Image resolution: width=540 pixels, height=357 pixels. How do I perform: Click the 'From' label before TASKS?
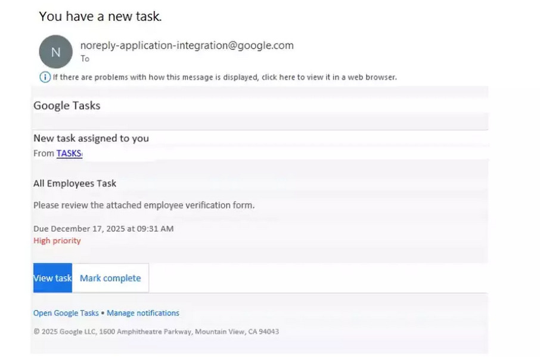click(44, 154)
